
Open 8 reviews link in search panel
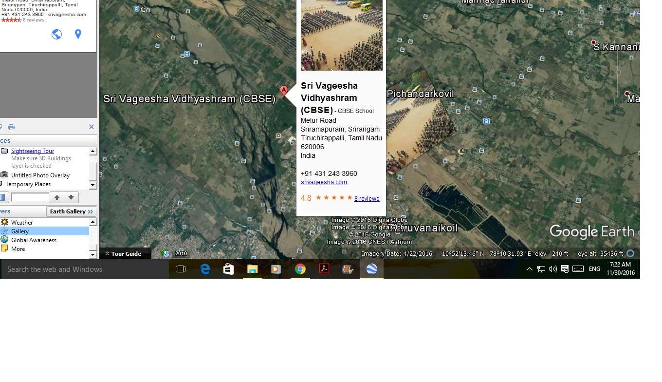coord(33,20)
